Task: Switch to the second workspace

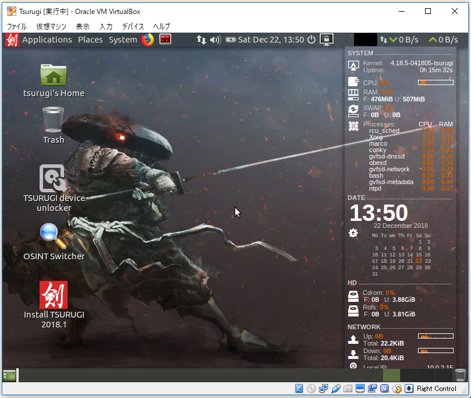Action: point(409,375)
